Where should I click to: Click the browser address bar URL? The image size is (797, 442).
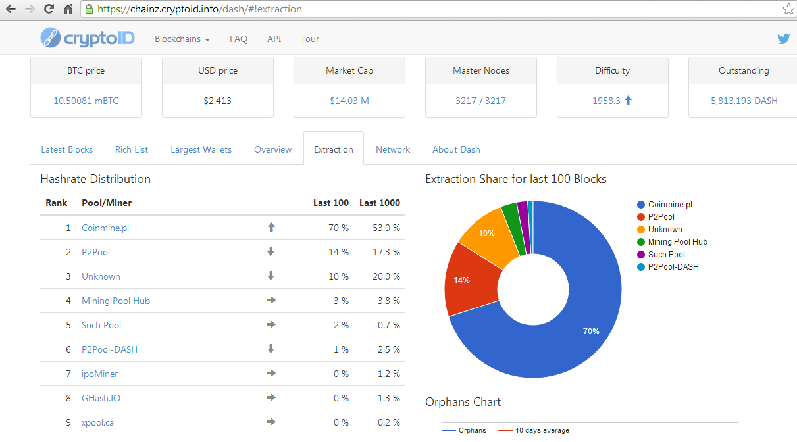[199, 9]
